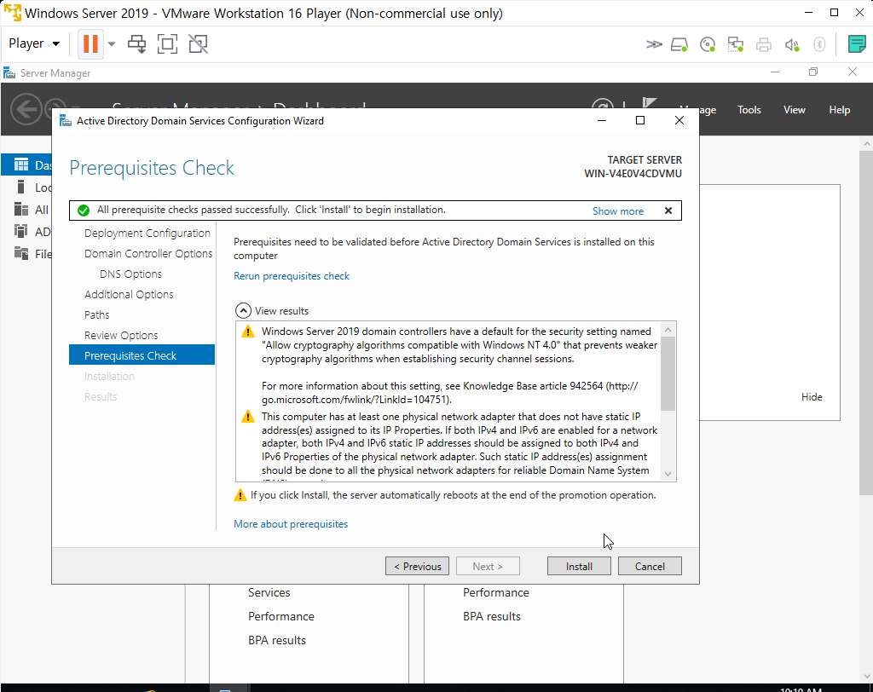Collapse the View results section
This screenshot has height=692, width=873.
[243, 311]
